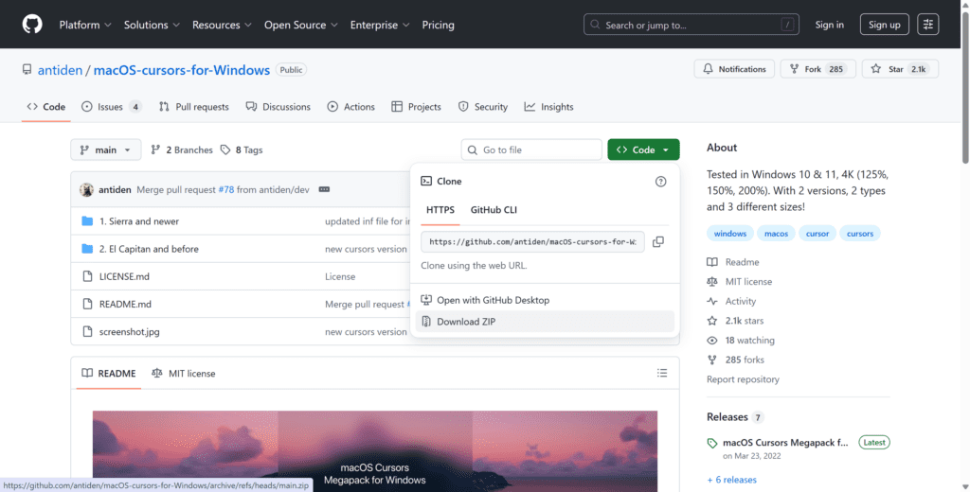Copy the clone URL to clipboard
970x492 pixels.
[657, 242]
